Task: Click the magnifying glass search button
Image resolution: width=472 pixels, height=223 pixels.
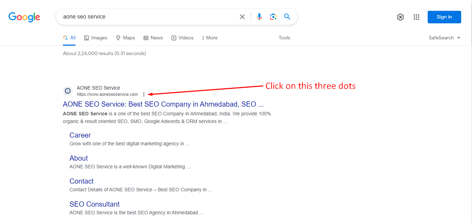Action: pyautogui.click(x=287, y=17)
